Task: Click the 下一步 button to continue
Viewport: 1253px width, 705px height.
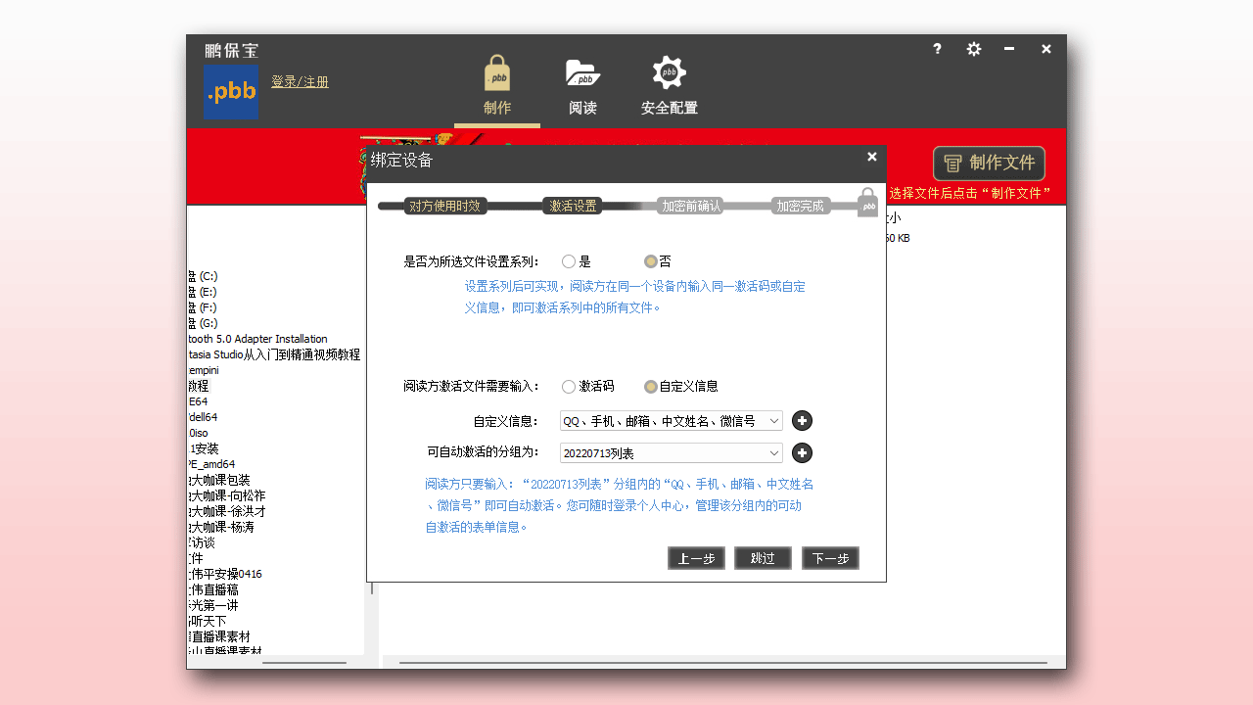Action: [829, 558]
